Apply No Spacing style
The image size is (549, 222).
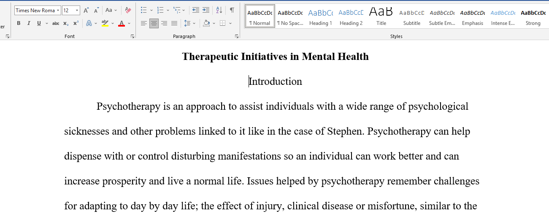coord(290,16)
